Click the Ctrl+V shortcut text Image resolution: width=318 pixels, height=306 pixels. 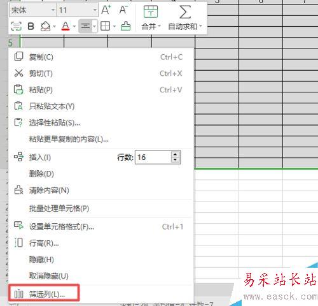[x=171, y=90]
